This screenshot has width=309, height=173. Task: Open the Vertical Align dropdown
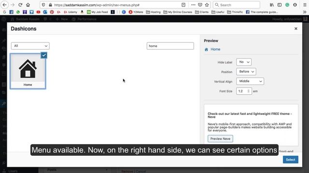pos(250,81)
